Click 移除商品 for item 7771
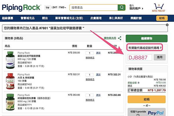This screenshot has width=174, height=116. point(90,100)
